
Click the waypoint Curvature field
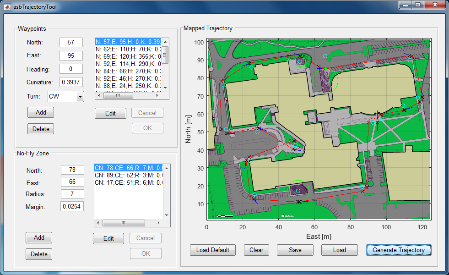click(x=71, y=82)
